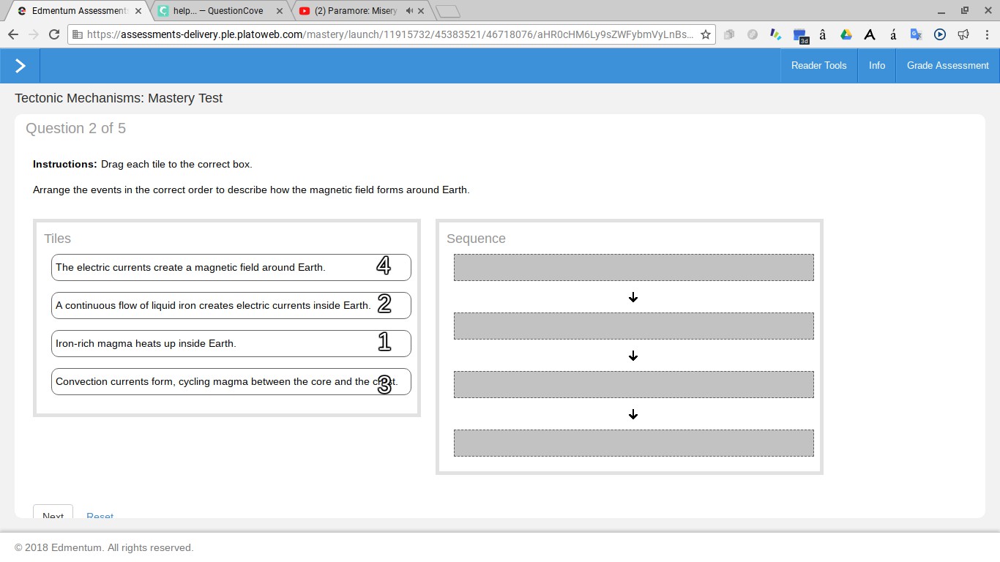Click the megaphone extension icon
This screenshot has height=562, width=1000.
tap(963, 34)
